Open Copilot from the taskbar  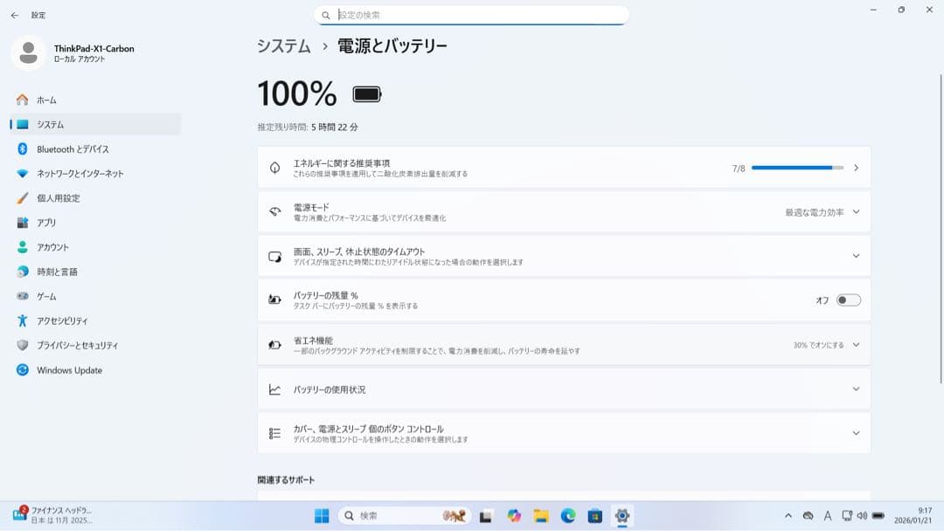[513, 515]
